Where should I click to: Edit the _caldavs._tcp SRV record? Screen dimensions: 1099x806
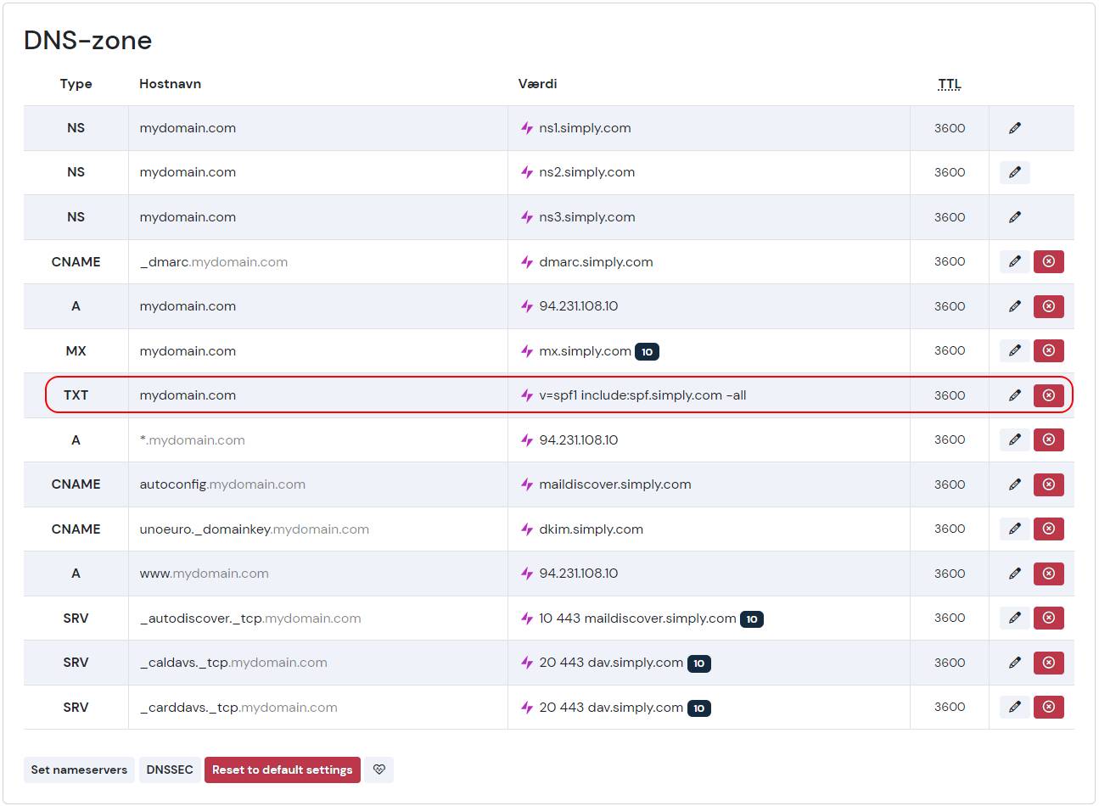[1014, 663]
